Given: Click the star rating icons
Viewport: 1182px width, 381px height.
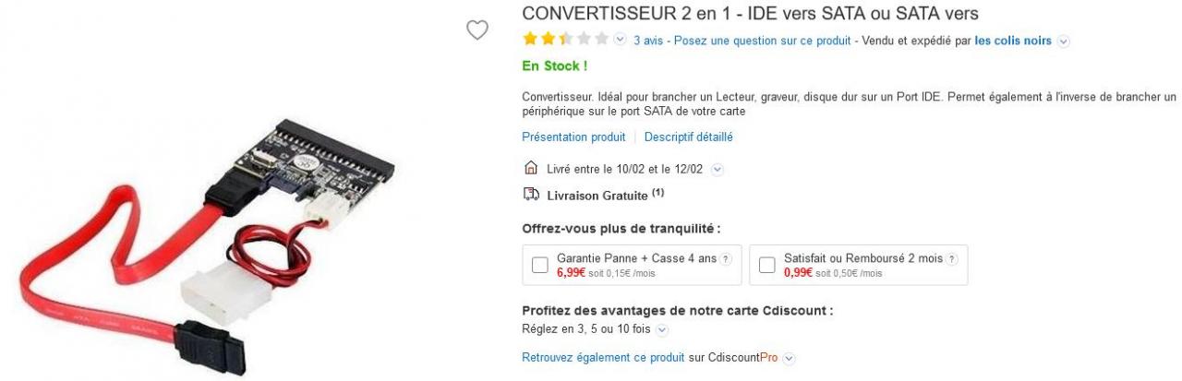Looking at the screenshot, I should point(565,40).
